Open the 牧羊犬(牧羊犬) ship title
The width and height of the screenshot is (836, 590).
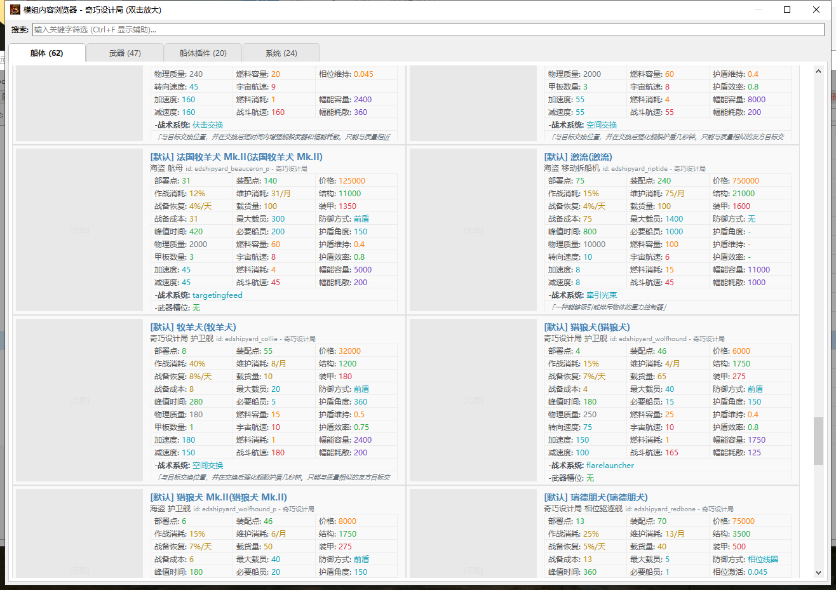[193, 327]
